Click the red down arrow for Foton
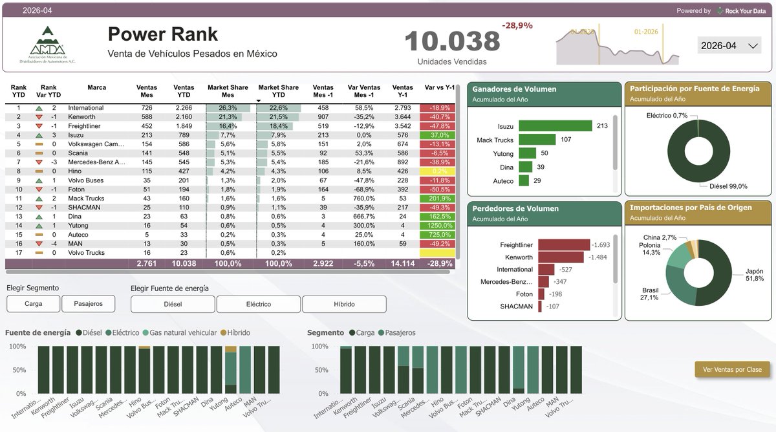776x432 pixels. (x=39, y=189)
